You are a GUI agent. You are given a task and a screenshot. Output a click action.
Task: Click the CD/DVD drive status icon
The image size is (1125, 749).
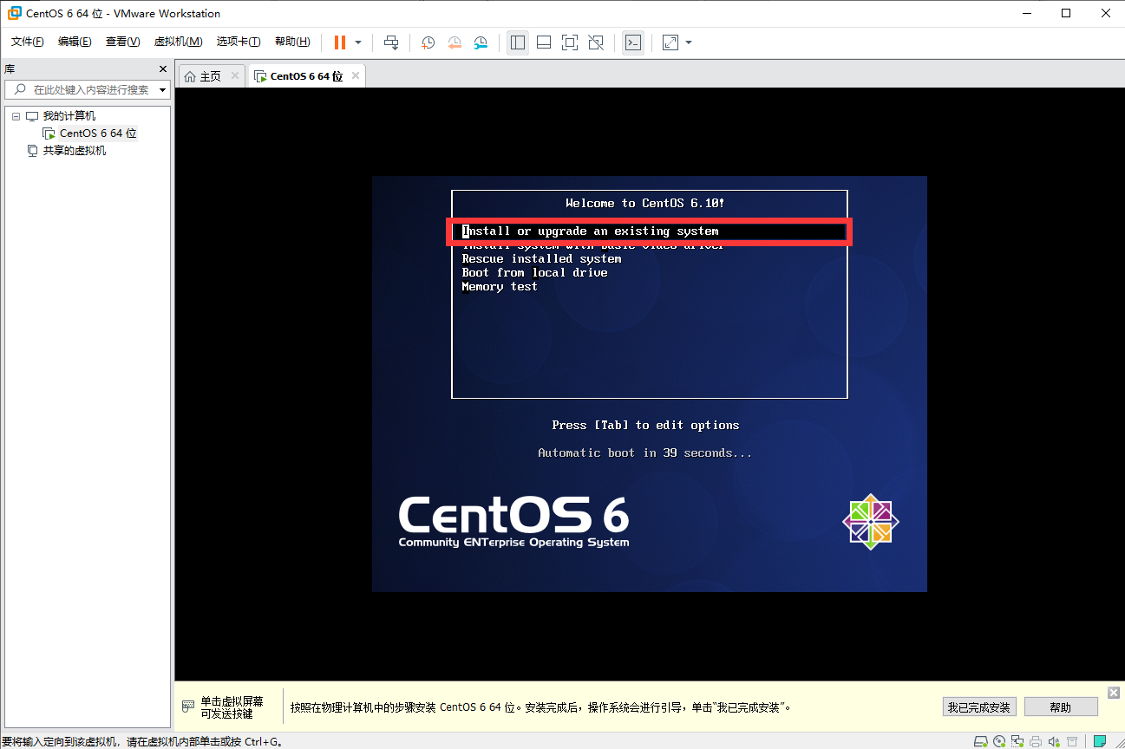(x=999, y=741)
